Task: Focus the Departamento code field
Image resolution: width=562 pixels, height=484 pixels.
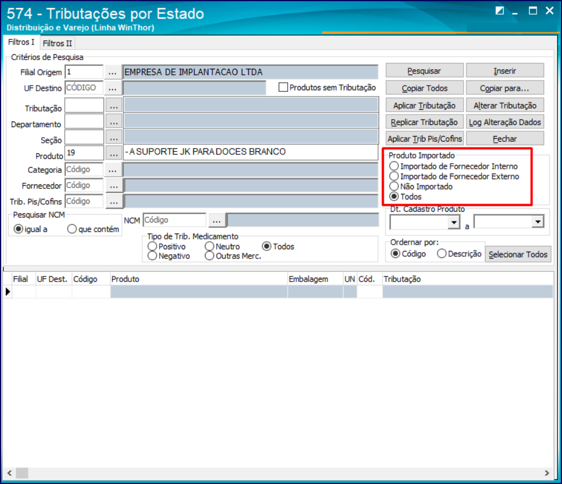Action: pos(85,121)
